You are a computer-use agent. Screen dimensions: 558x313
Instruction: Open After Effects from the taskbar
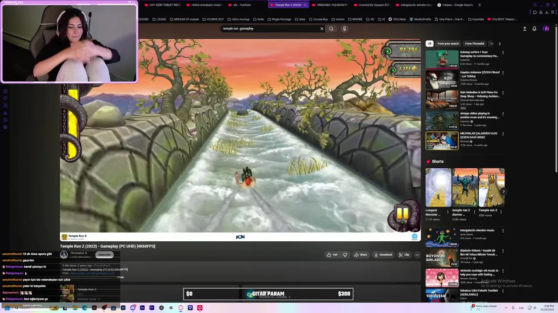[x=142, y=308]
